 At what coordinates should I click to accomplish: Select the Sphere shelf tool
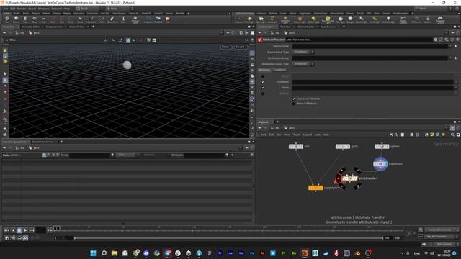tap(16, 19)
